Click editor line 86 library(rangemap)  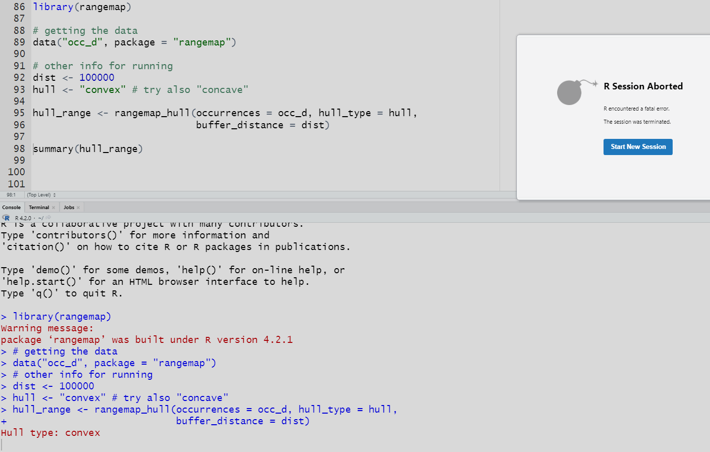(x=82, y=7)
